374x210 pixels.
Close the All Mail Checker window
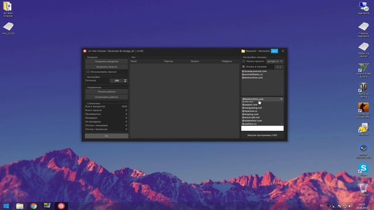click(x=283, y=51)
